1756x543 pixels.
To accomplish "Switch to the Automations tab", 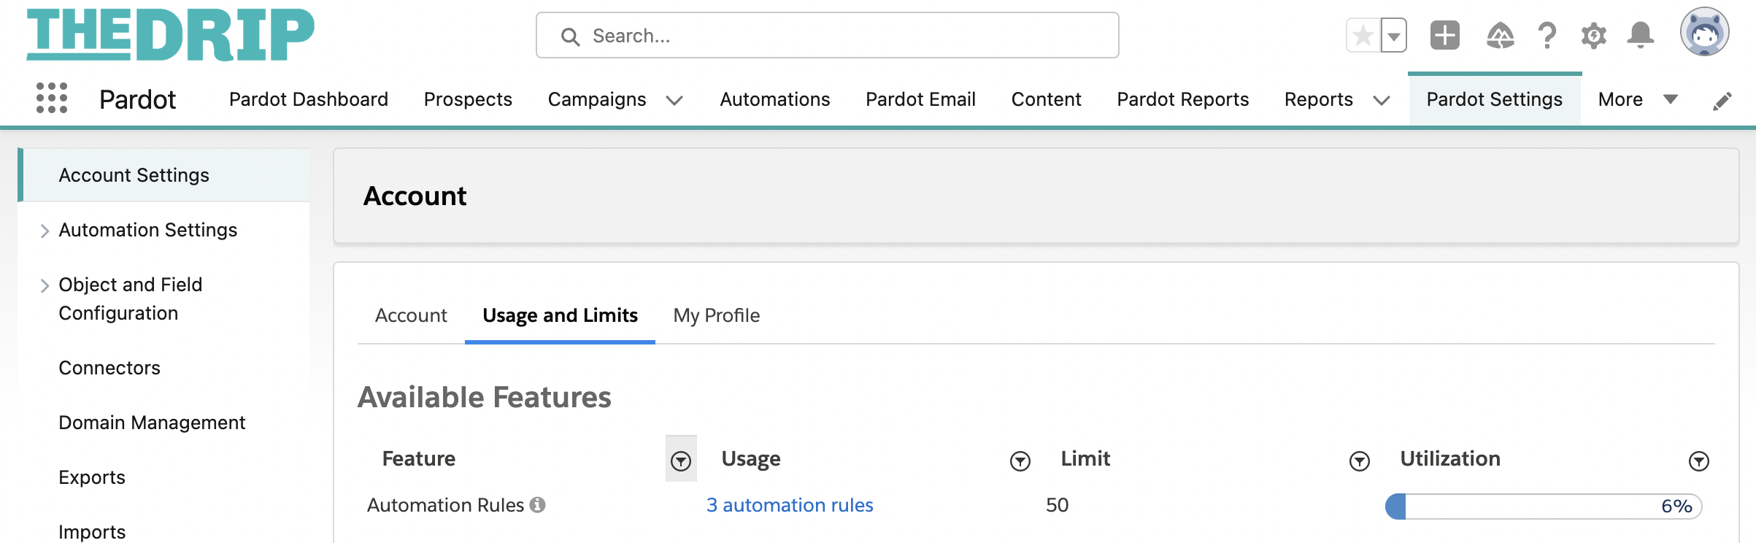I will click(x=775, y=99).
